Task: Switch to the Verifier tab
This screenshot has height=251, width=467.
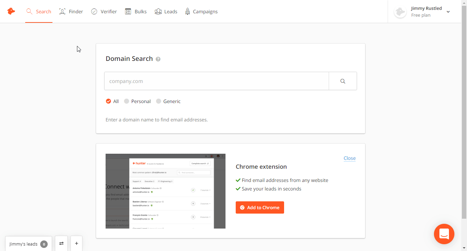Action: click(x=104, y=12)
